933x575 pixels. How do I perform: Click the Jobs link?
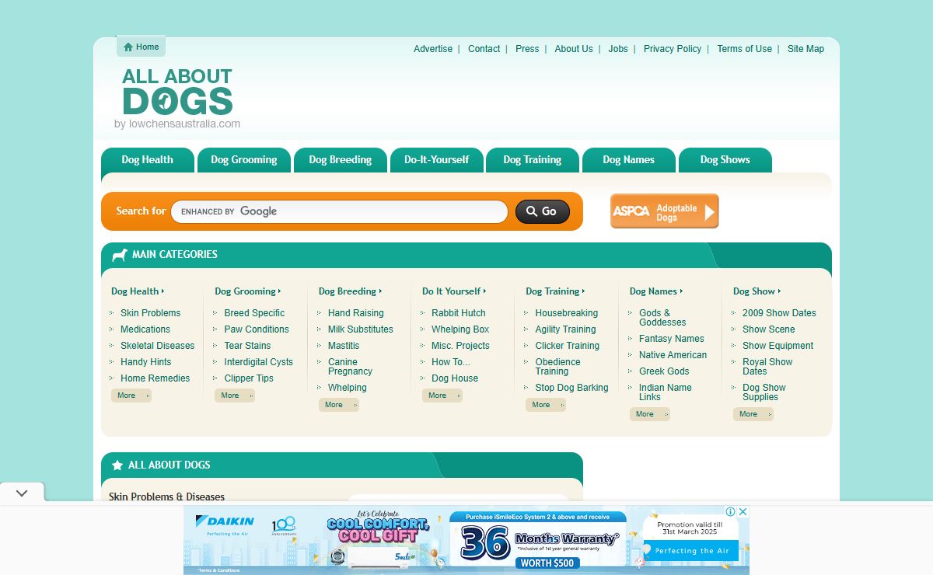pyautogui.click(x=618, y=49)
